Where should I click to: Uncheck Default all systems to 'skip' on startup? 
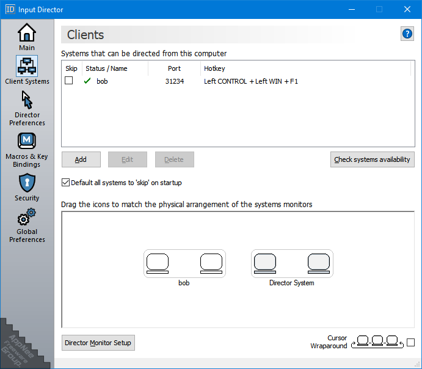pos(66,183)
